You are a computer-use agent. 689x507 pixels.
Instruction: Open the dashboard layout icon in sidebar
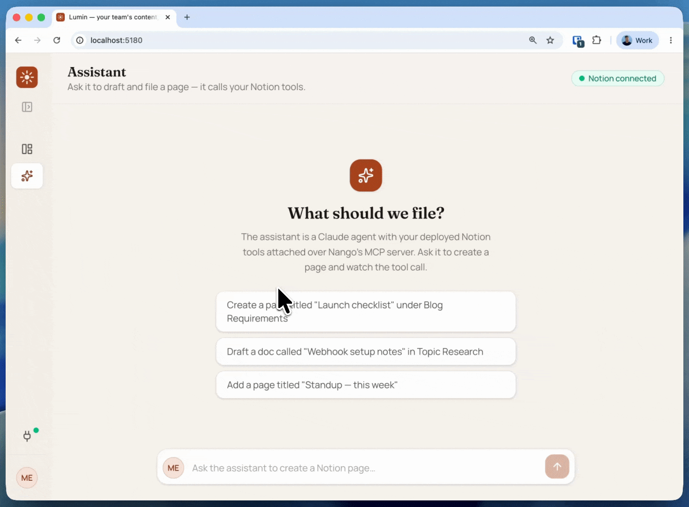coord(27,149)
